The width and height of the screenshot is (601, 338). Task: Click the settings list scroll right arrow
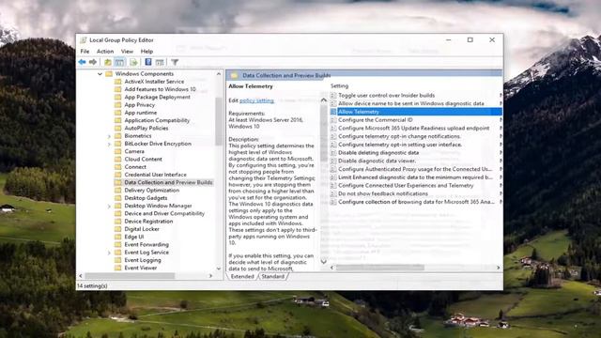click(499, 268)
